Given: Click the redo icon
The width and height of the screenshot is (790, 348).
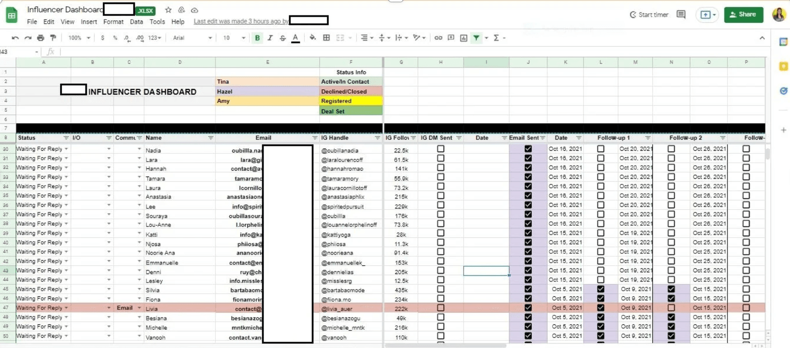Looking at the screenshot, I should 28,38.
